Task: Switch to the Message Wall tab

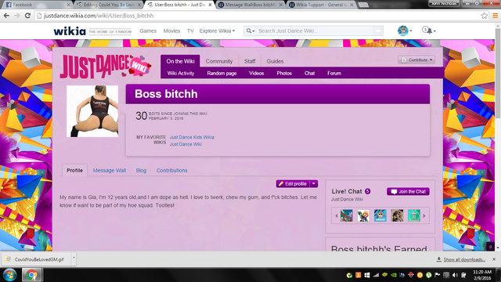Action: pyautogui.click(x=110, y=171)
